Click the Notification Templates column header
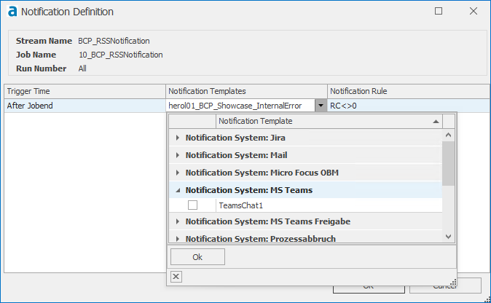The image size is (491, 303). 246,91
